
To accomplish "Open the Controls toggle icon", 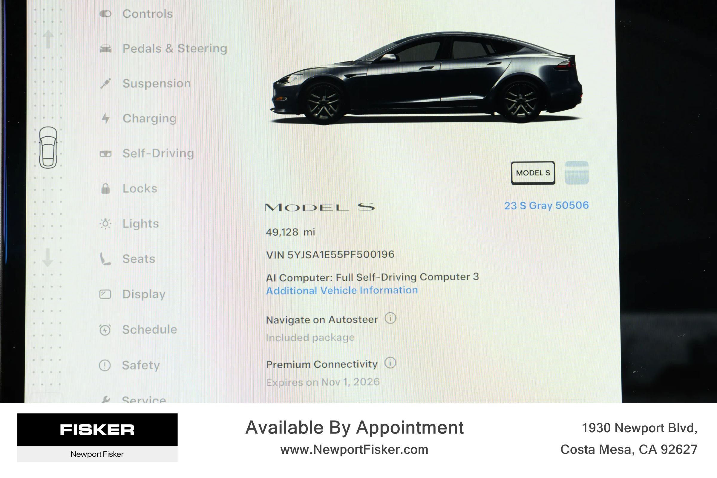I will pyautogui.click(x=105, y=14).
